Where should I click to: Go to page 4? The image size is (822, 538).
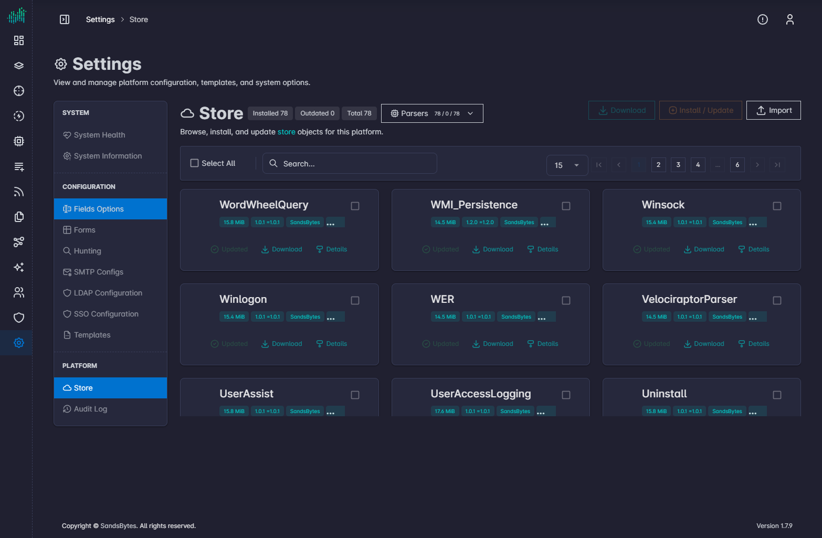pyautogui.click(x=698, y=165)
